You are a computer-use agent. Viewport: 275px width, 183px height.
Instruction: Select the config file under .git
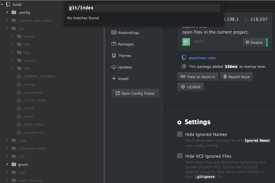pyautogui.click(x=29, y=84)
